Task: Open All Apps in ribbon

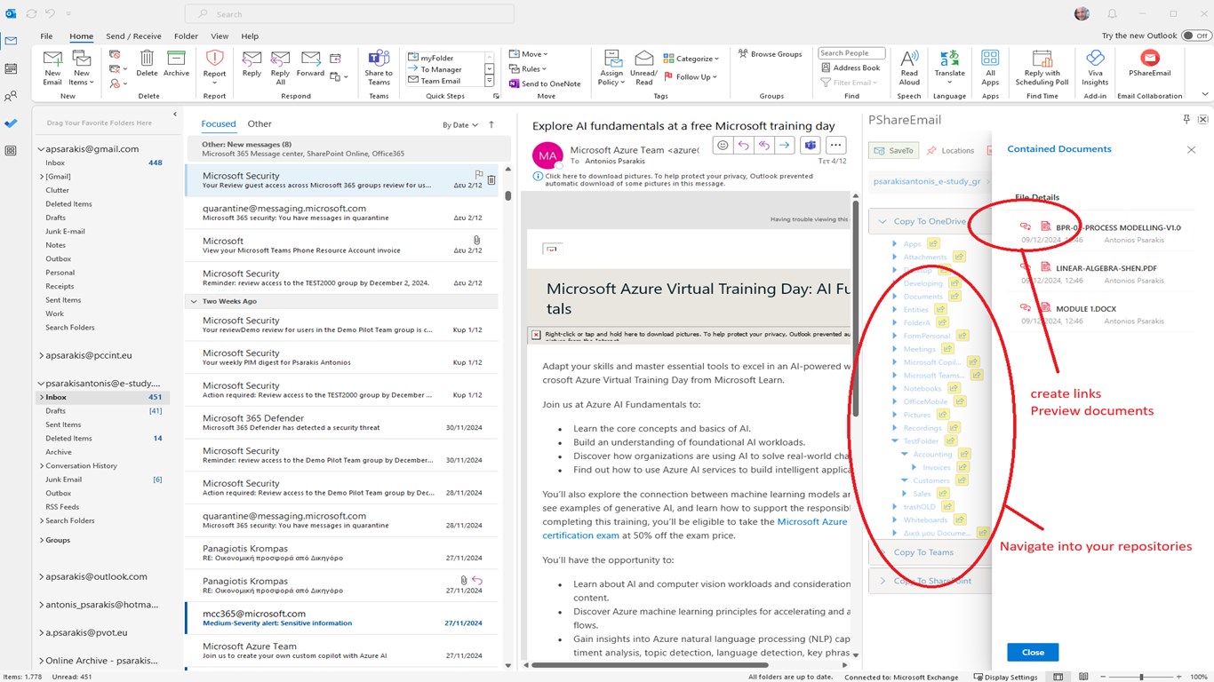Action: 990,67
